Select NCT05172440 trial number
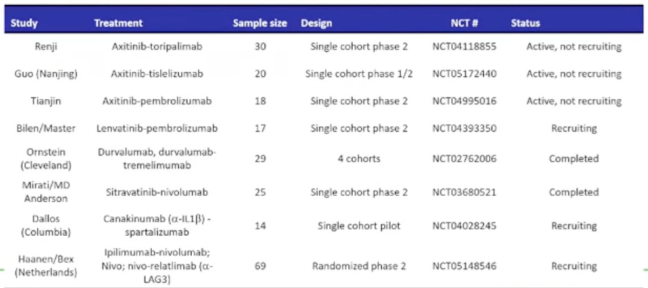The height and width of the screenshot is (288, 648). pyautogui.click(x=464, y=73)
